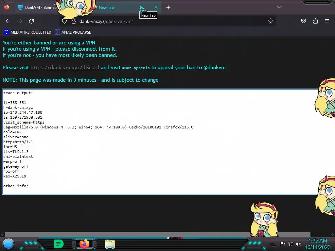Reload the page with refresh icon
The height and width of the screenshot is (251, 335).
(x=31, y=21)
